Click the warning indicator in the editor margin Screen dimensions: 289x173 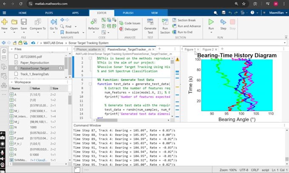pyautogui.click(x=176, y=60)
